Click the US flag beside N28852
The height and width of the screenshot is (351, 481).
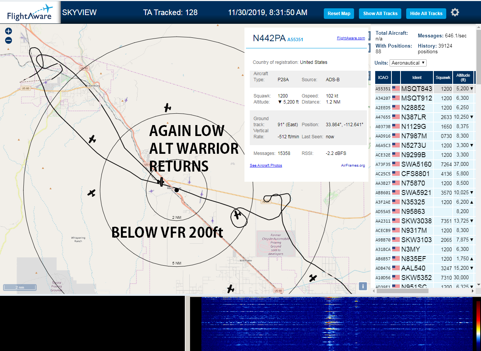coord(396,108)
